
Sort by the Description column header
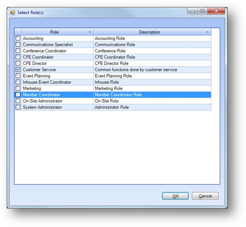coord(152,32)
